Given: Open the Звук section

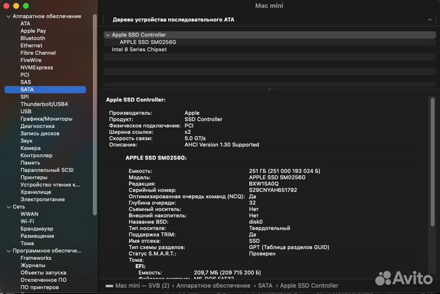Looking at the screenshot, I should tap(26, 141).
